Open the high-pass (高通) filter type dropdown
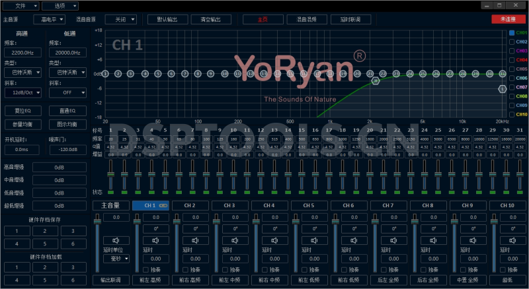529x289 pixels. (22, 73)
